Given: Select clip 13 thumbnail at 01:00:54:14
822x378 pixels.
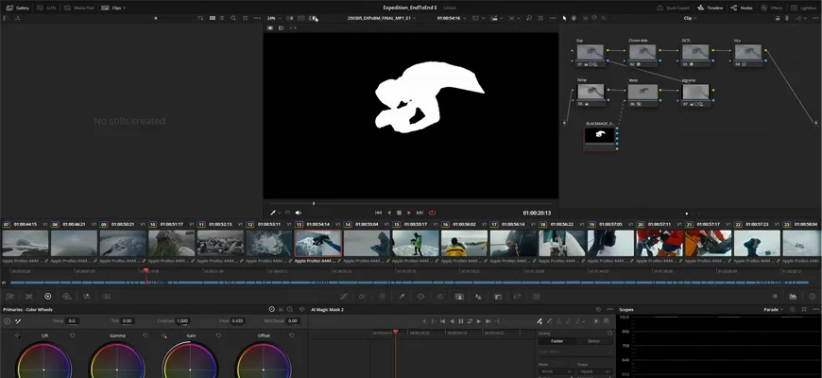Looking at the screenshot, I should tap(318, 243).
